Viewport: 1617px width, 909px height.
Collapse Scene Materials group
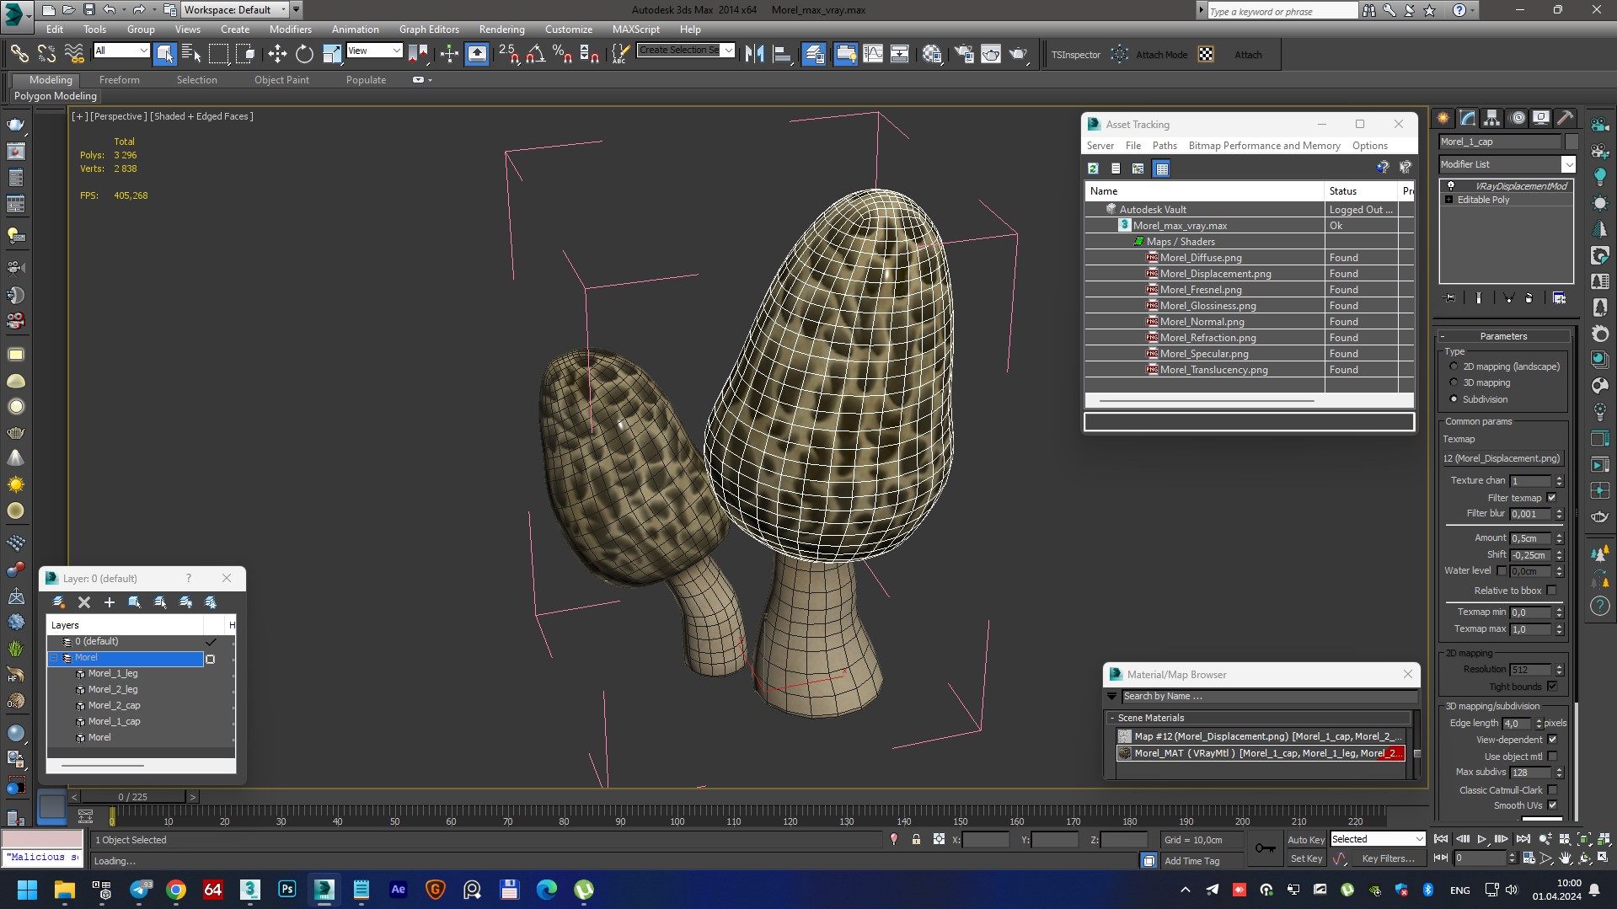pyautogui.click(x=1112, y=718)
